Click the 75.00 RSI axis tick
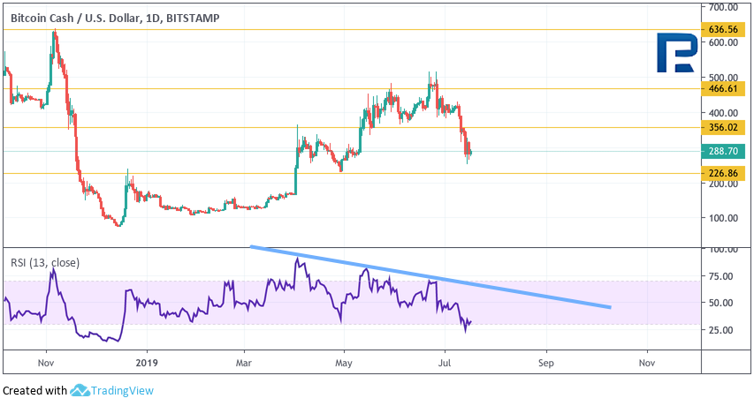The height and width of the screenshot is (406, 754). [720, 276]
